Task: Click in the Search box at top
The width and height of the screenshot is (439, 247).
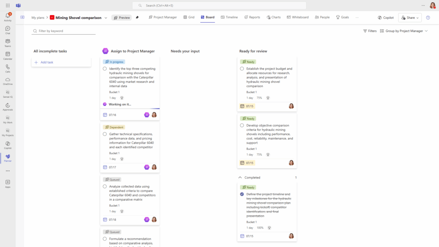Action: pos(219,5)
